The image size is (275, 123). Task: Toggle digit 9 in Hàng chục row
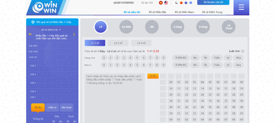164,58
